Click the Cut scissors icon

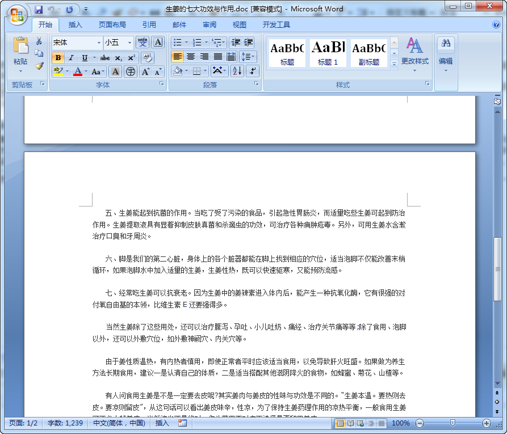tap(39, 41)
